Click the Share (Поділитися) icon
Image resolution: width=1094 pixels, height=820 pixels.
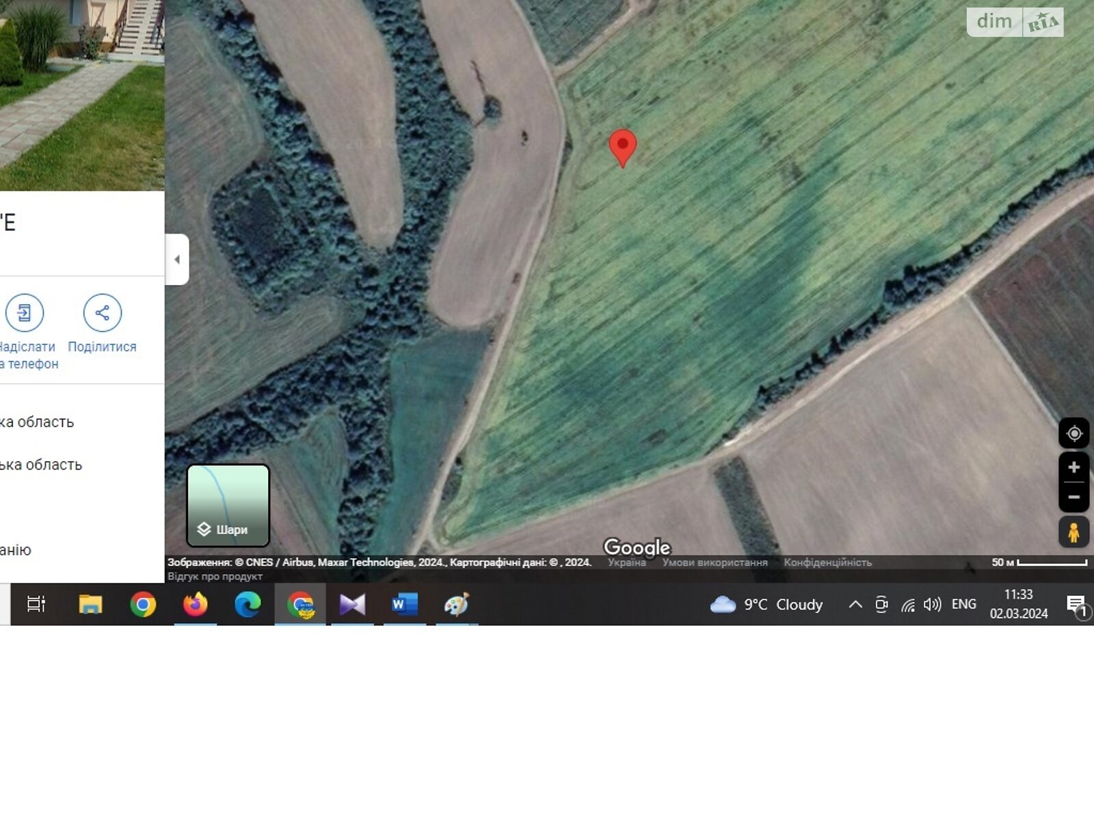coord(102,313)
